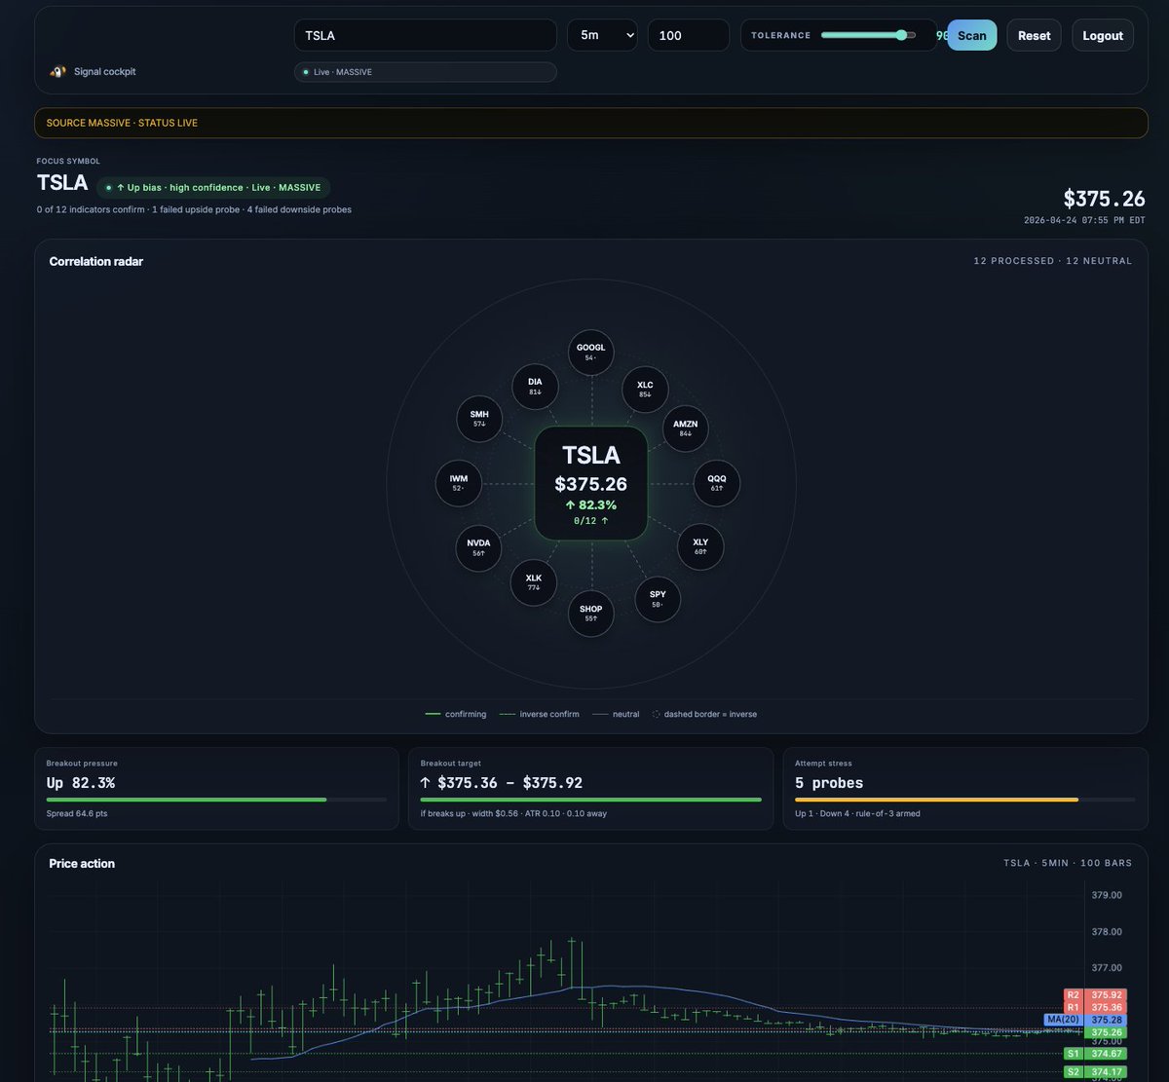Image resolution: width=1169 pixels, height=1082 pixels.
Task: Click the Breakout target range text
Action: coord(501,782)
